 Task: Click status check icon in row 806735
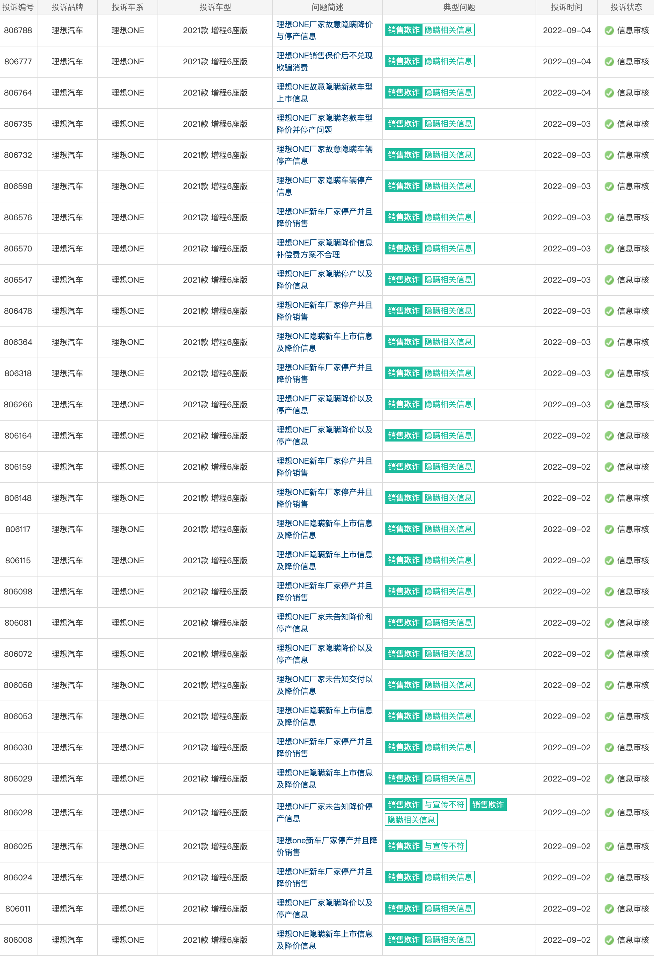point(609,124)
